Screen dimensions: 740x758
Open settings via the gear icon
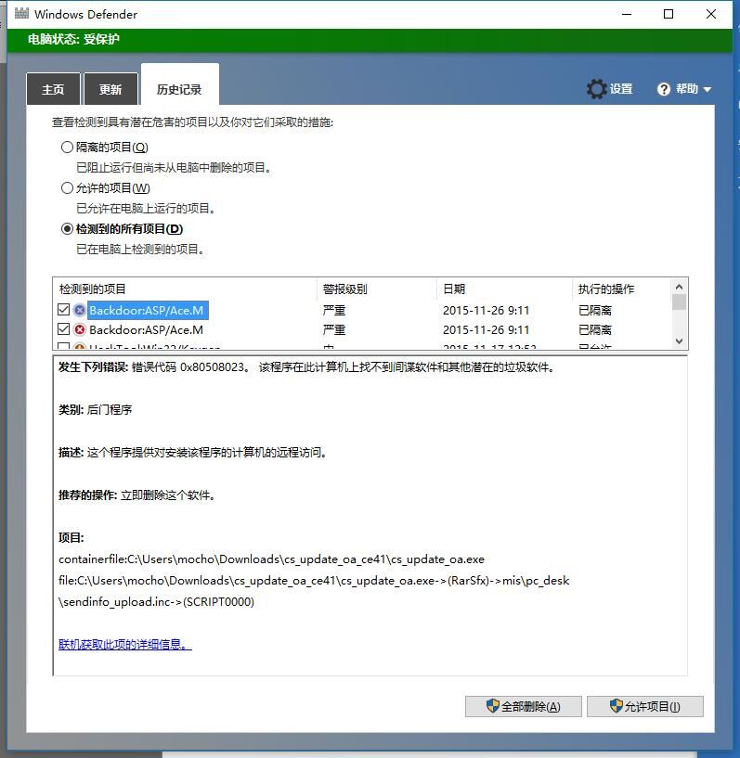tap(596, 89)
